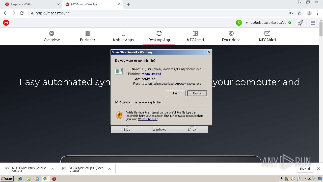This screenshot has height=182, width=323.
Task: Close the Security Warning dialog with X
Action: coord(209,52)
